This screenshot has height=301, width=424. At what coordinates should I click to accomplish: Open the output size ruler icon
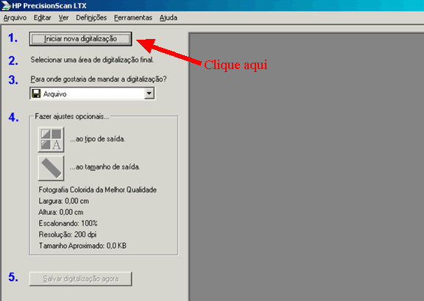tap(51, 168)
